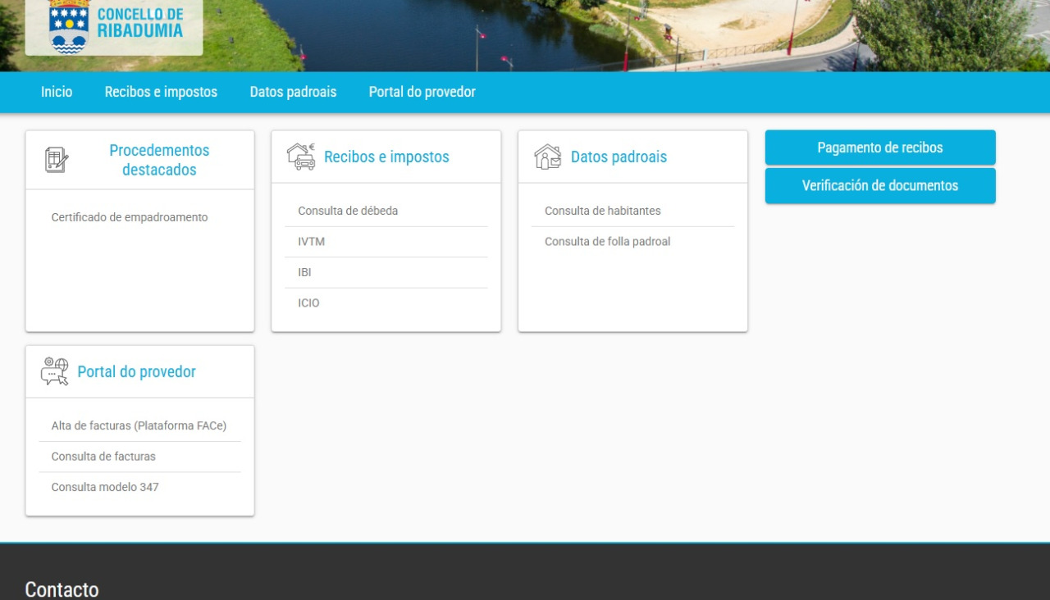
Task: Open Datos padroais in the navigation bar
Action: point(293,92)
